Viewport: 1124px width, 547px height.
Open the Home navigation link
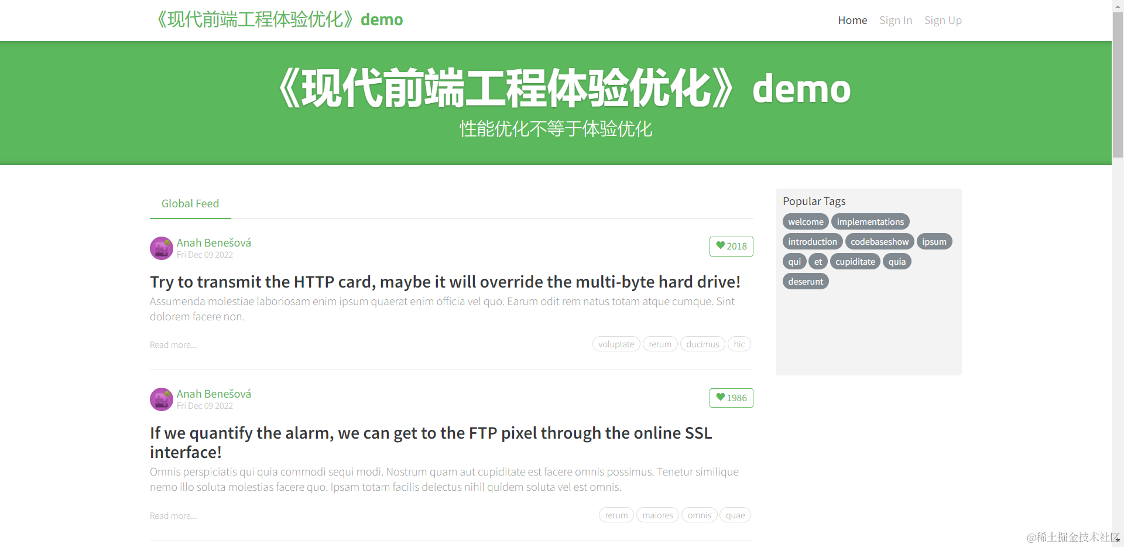[x=852, y=20]
